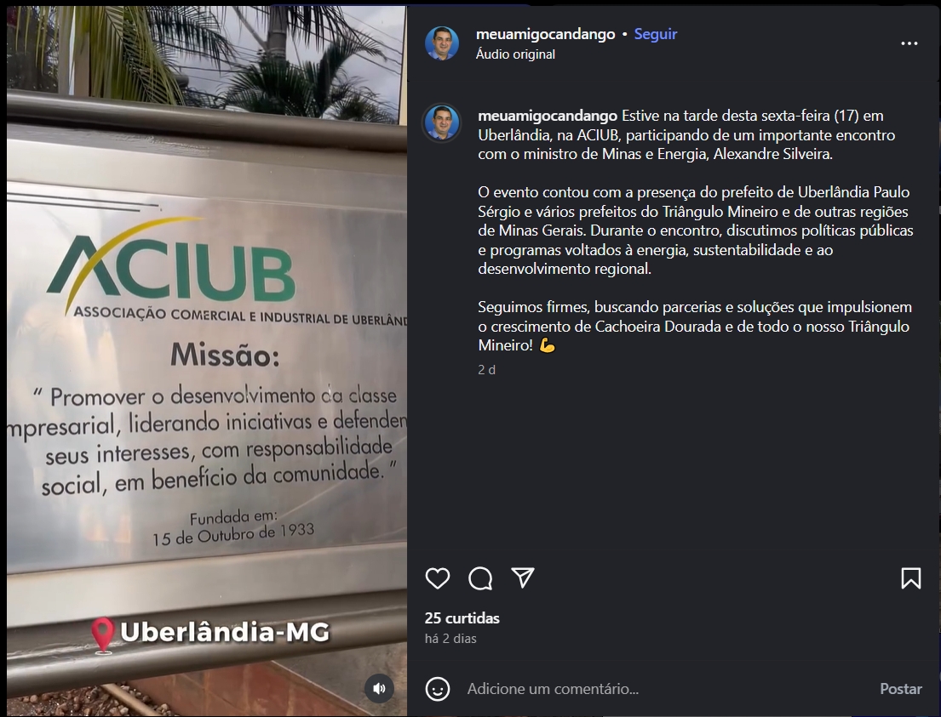Open meuamigocandango profile from header username
This screenshot has height=717, width=941.
pyautogui.click(x=546, y=34)
